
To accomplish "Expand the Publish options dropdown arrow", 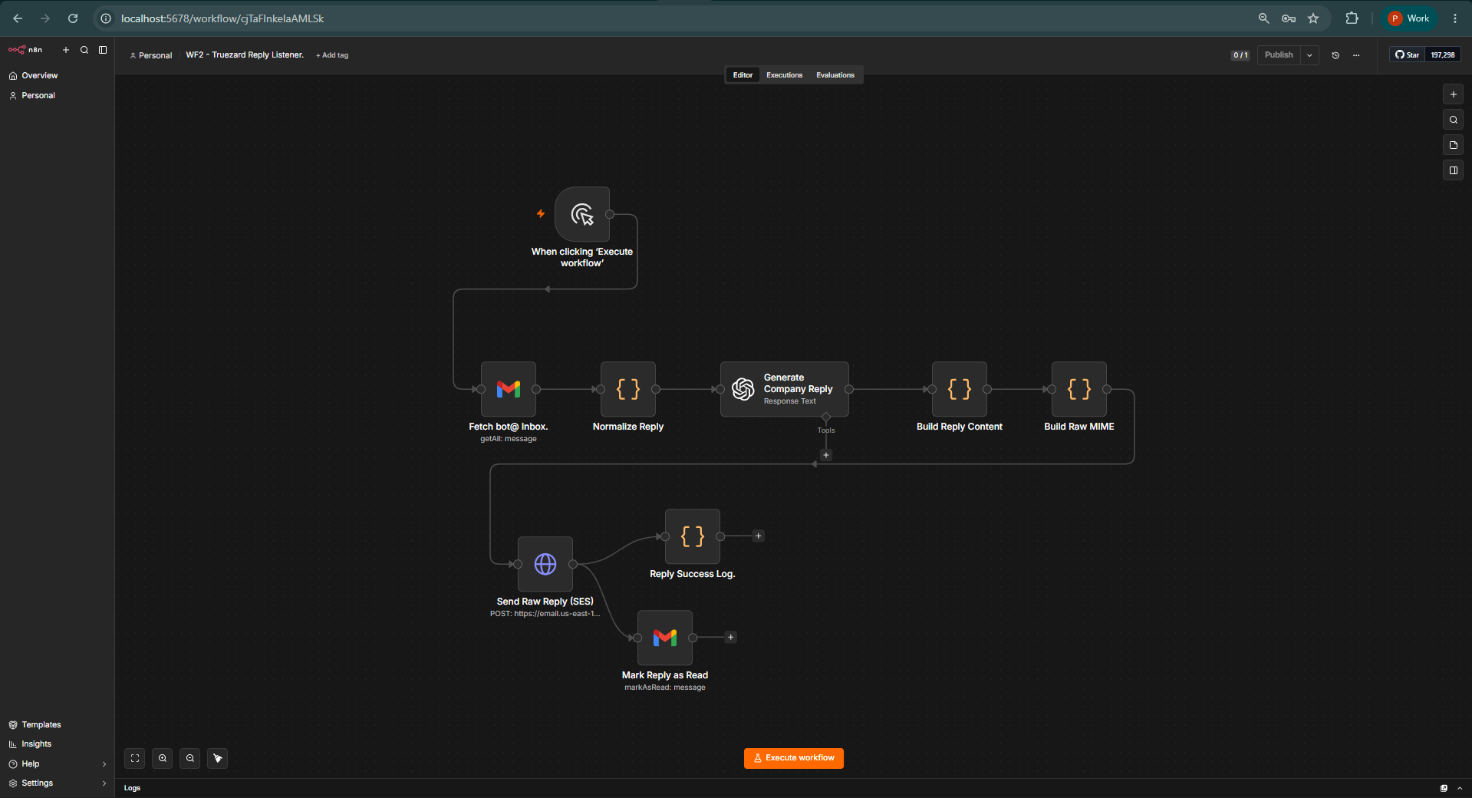I will pyautogui.click(x=1310, y=55).
